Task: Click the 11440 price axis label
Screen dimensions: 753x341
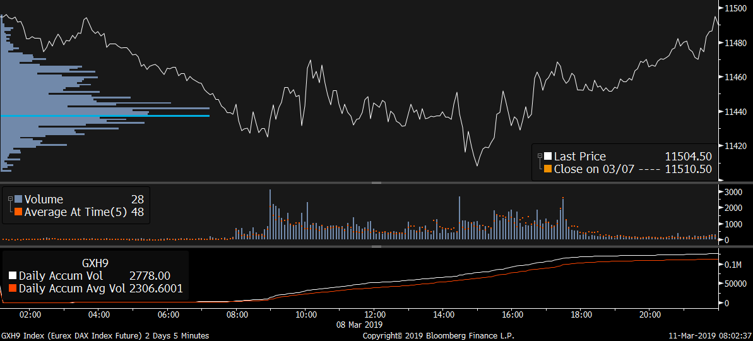Action: (x=735, y=112)
